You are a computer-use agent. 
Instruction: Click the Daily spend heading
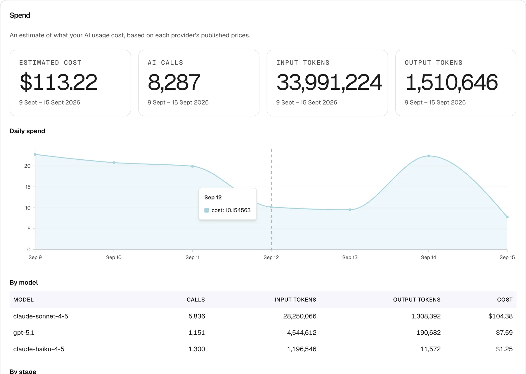27,131
